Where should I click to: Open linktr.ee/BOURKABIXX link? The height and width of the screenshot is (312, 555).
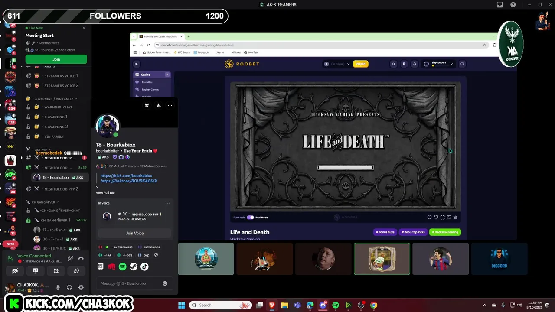pos(129,181)
